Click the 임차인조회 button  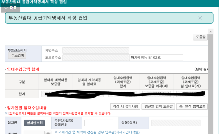coord(34,123)
